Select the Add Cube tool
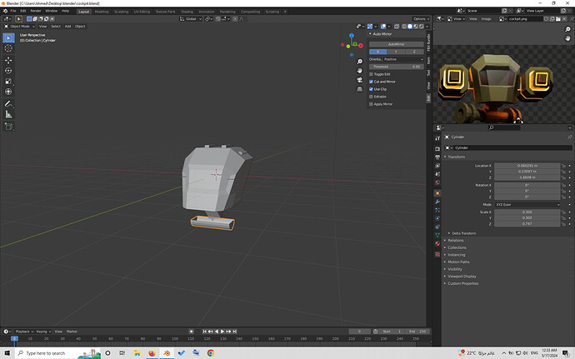The width and height of the screenshot is (575, 359). click(9, 127)
